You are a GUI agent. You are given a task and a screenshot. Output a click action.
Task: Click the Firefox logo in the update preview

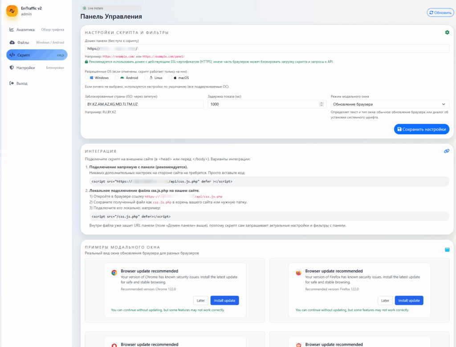click(x=298, y=273)
